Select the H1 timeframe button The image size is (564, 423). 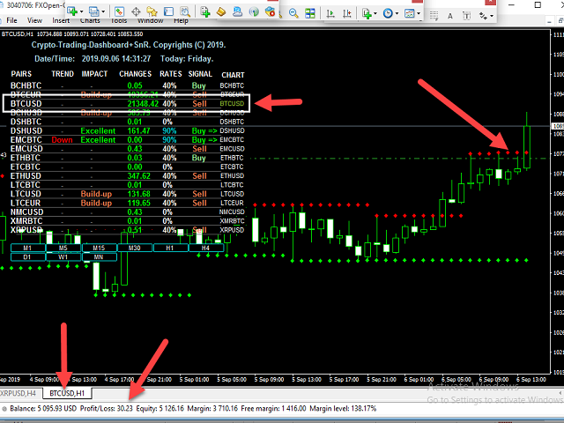click(170, 248)
